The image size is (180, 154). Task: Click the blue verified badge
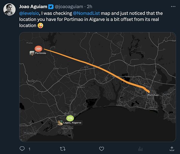(x=51, y=7)
